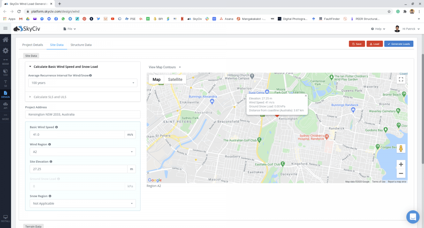424x228 pixels.
Task: Click the Street View pegman on map
Action: (401, 148)
